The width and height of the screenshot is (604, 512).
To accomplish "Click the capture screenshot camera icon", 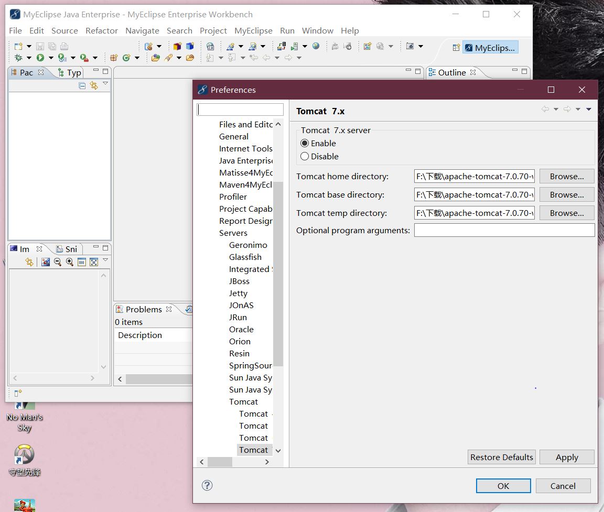I will point(410,46).
